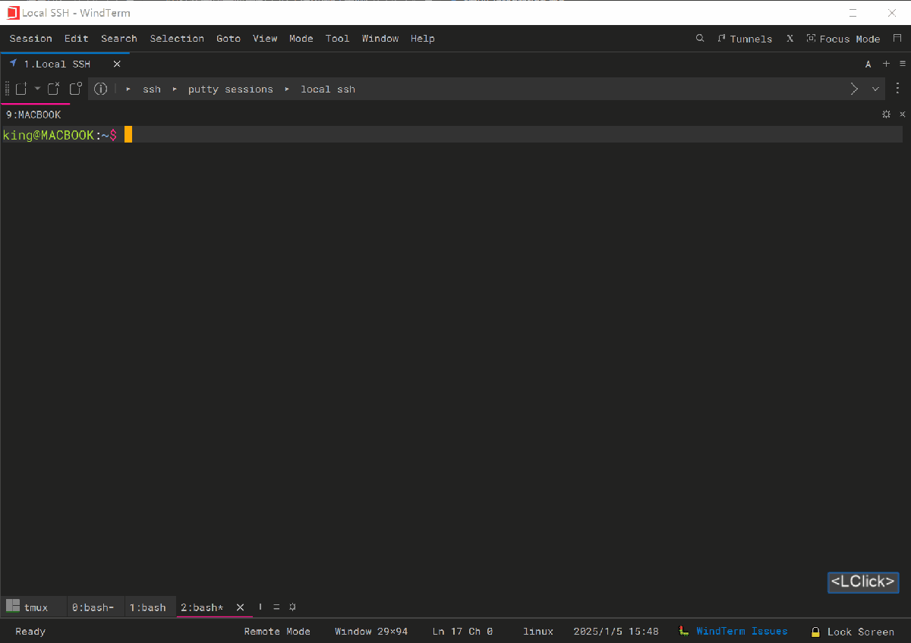This screenshot has height=643, width=911.
Task: Open the vertical three-dot options menu
Action: point(898,89)
